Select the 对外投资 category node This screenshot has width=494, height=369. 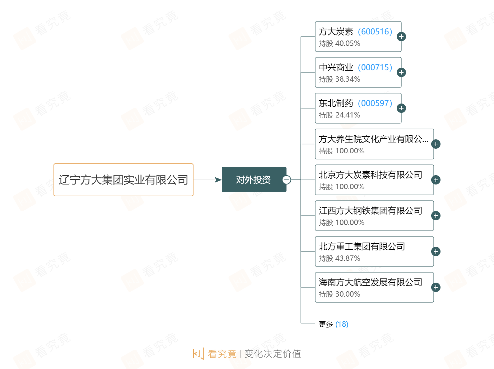pos(254,179)
